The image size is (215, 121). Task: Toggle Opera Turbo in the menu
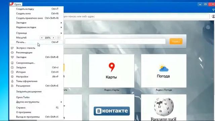pos(37,97)
